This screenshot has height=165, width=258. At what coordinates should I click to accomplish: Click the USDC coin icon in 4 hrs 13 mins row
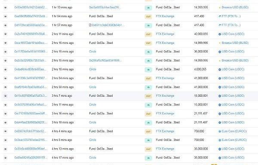click(x=219, y=149)
